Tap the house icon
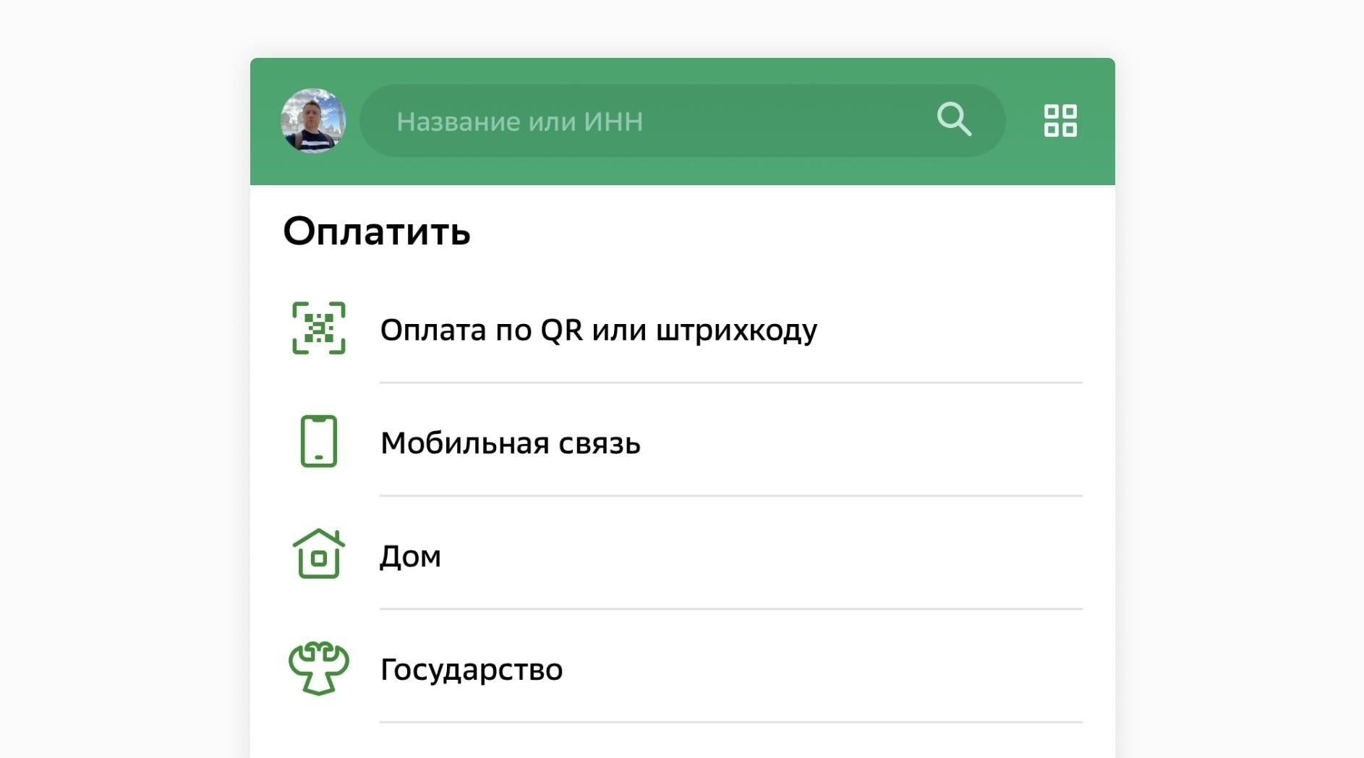The image size is (1364, 758). 319,553
